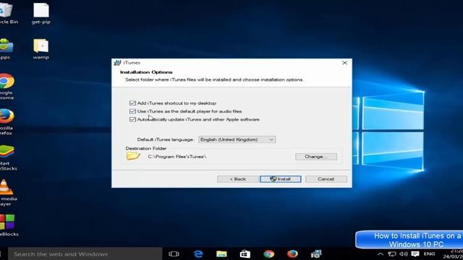This screenshot has width=463, height=260.
Task: Open Default iTunes language dropdown
Action: pos(237,139)
